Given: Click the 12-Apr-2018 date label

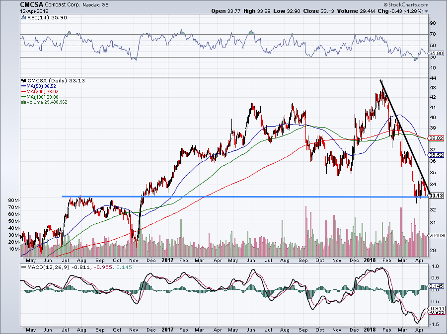Looking at the screenshot, I should click(34, 11).
